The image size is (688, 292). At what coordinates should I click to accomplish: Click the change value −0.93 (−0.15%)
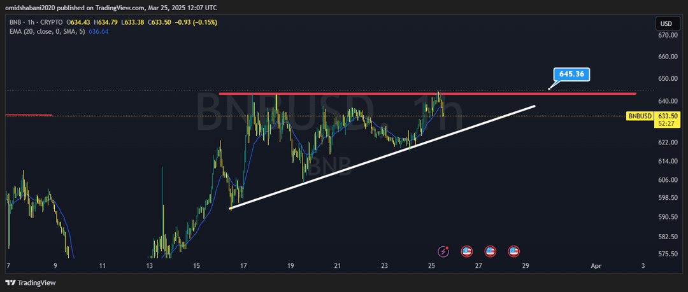click(x=195, y=22)
